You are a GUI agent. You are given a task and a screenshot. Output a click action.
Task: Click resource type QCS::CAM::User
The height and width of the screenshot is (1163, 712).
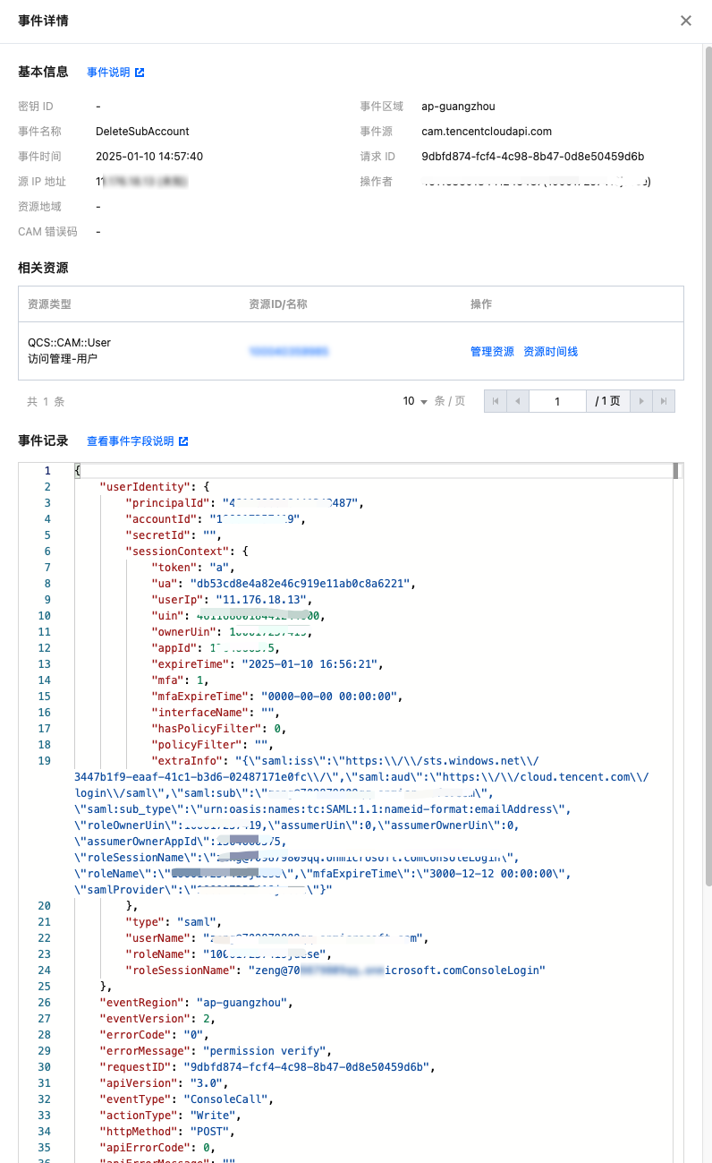(69, 343)
